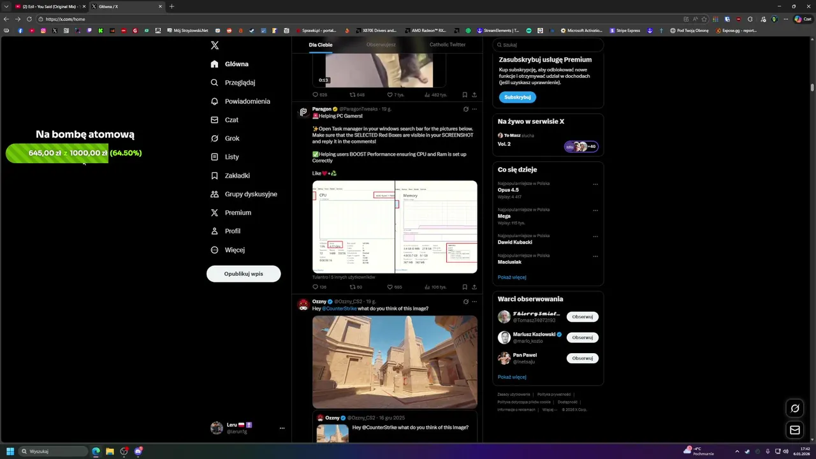
Task: Open options for the Maciusiak trend
Action: [595, 256]
